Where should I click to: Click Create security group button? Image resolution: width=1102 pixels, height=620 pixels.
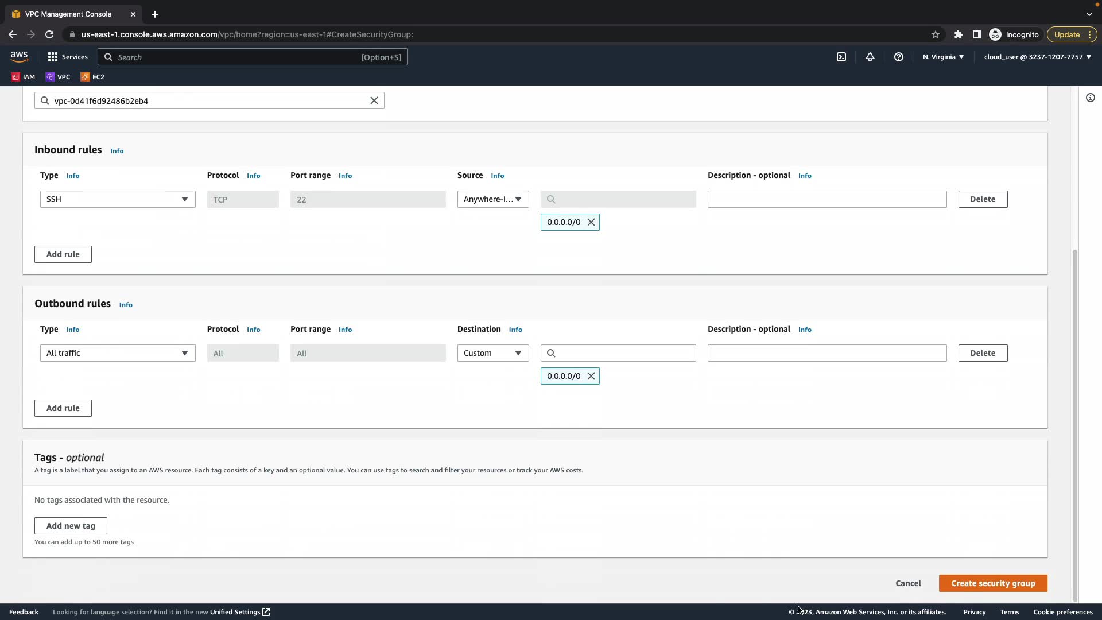point(993,583)
